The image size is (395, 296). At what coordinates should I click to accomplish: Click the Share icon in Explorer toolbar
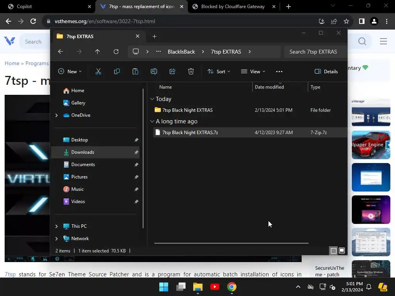tap(172, 71)
